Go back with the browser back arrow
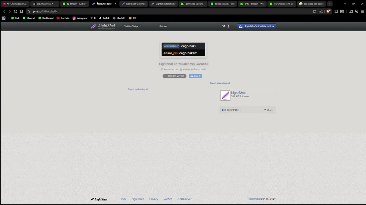The height and width of the screenshot is (205, 366). 4,11
